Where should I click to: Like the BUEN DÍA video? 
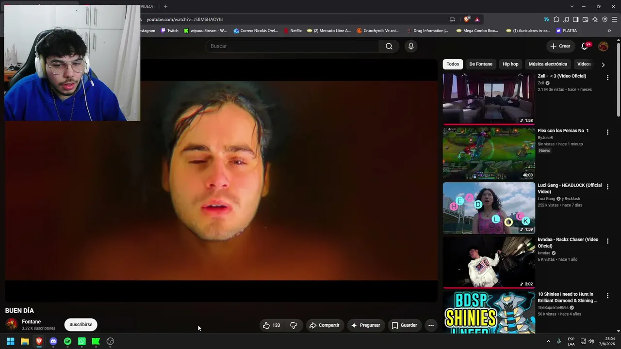(x=272, y=325)
